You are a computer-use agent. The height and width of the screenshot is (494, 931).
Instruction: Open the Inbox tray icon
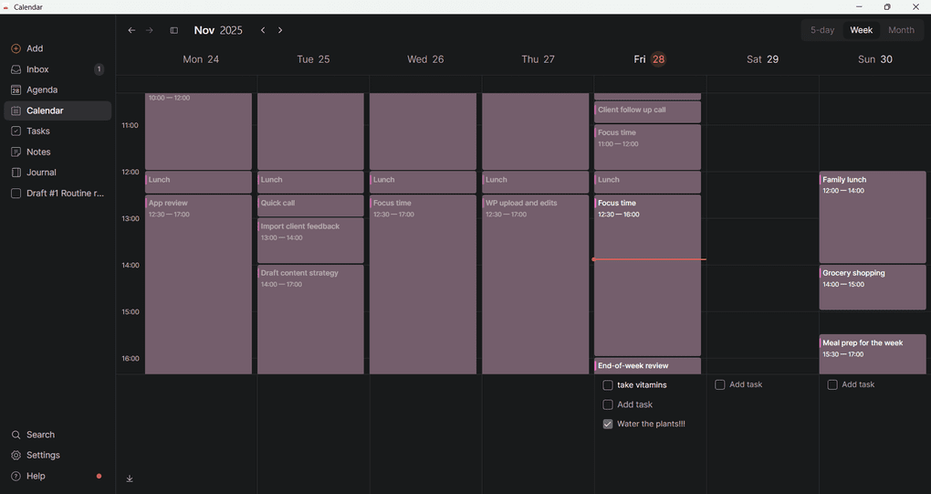[x=16, y=69]
